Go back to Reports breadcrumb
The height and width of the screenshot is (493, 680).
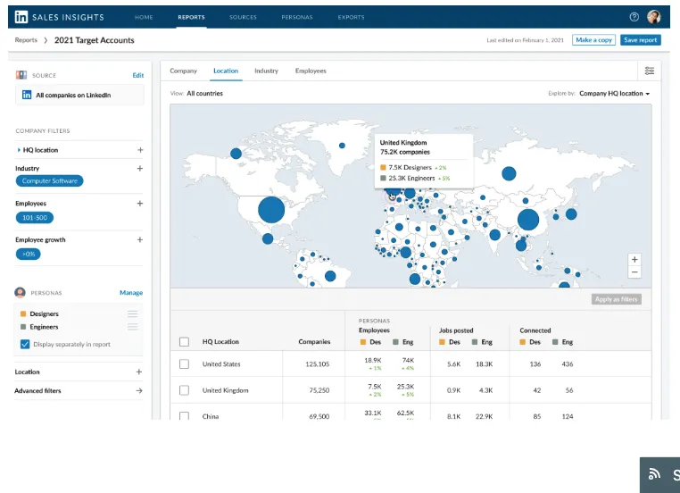[x=26, y=40]
